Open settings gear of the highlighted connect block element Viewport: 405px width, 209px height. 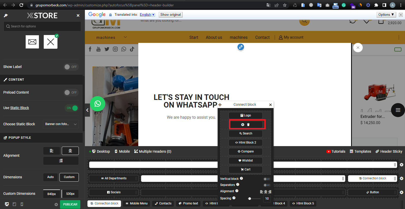click(x=243, y=125)
